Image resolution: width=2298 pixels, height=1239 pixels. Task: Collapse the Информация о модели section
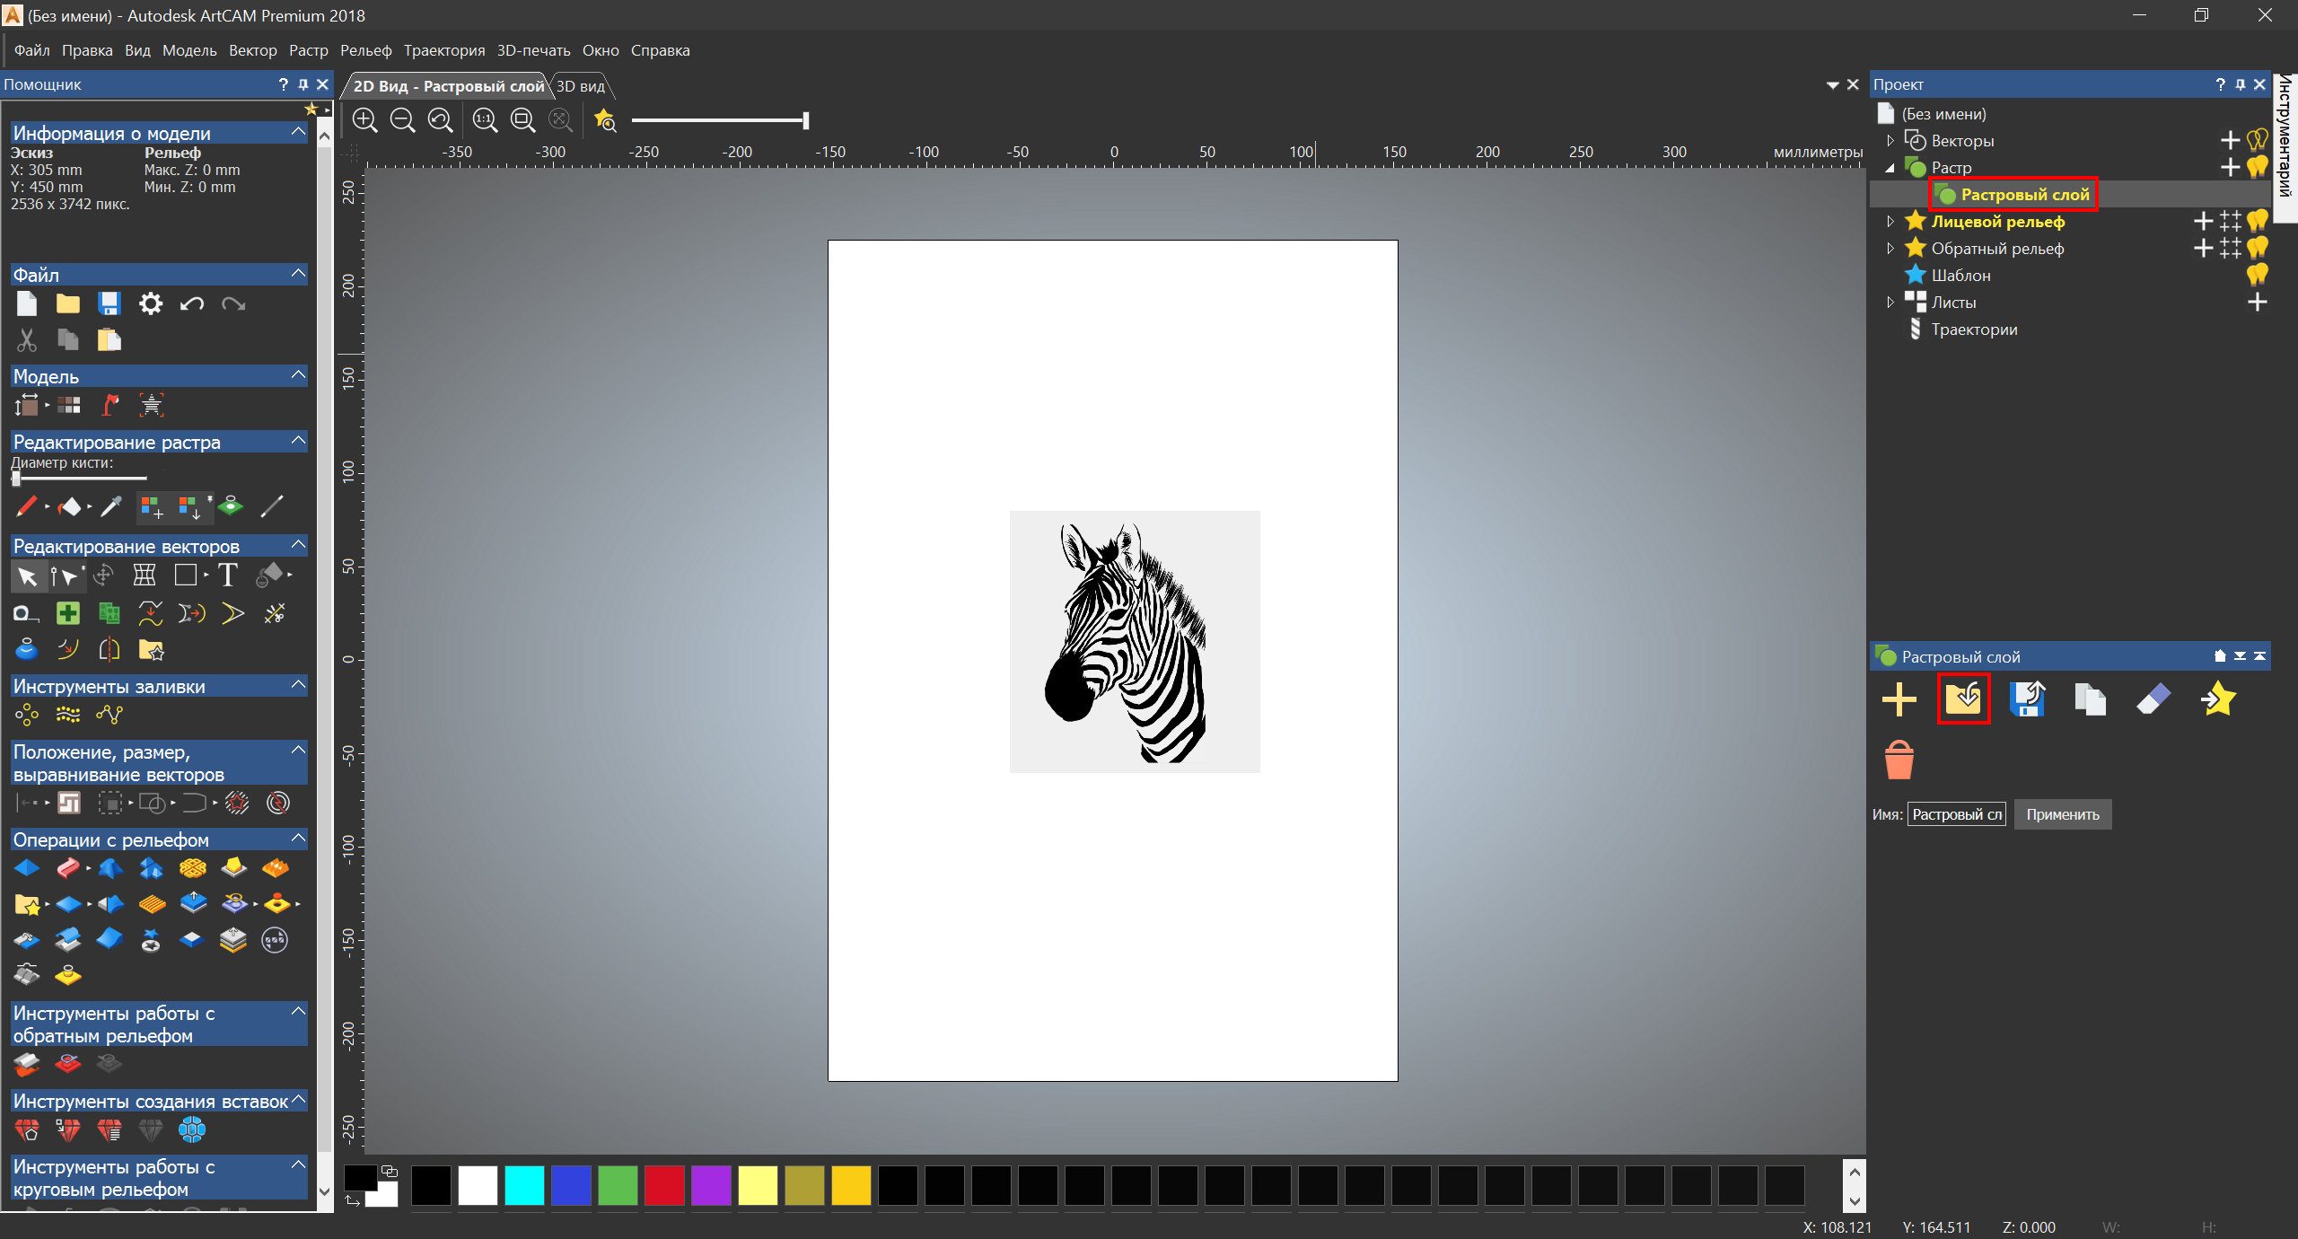(x=298, y=132)
